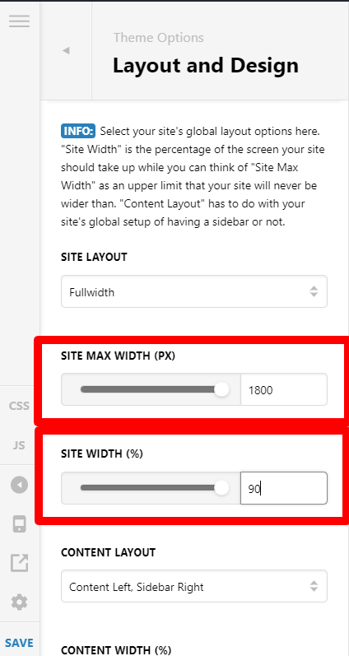
Task: Click the external link preview icon
Action: point(19,563)
